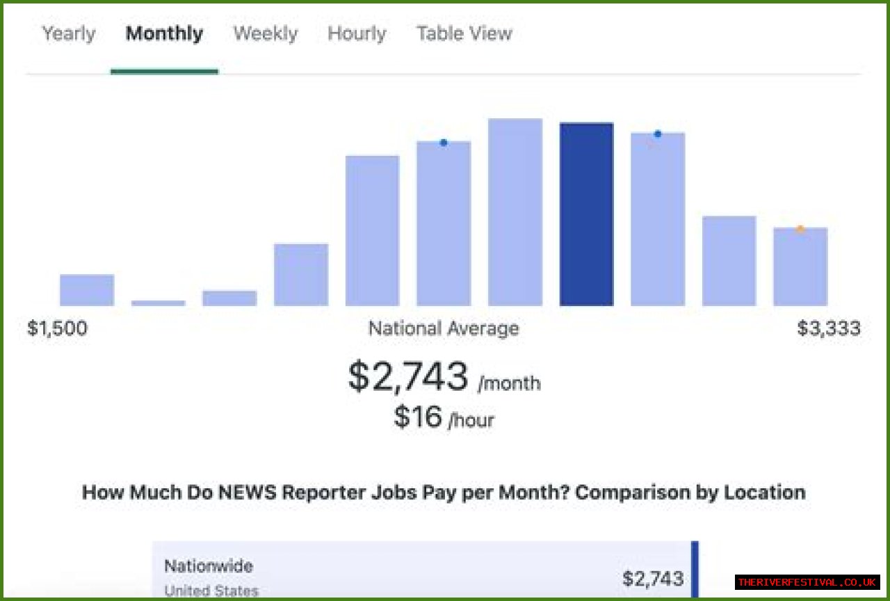This screenshot has height=601, width=890.
Task: Select the Monthly tab
Action: (164, 33)
